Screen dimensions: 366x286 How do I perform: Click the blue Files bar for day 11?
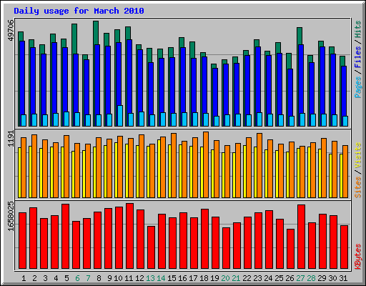129,77
